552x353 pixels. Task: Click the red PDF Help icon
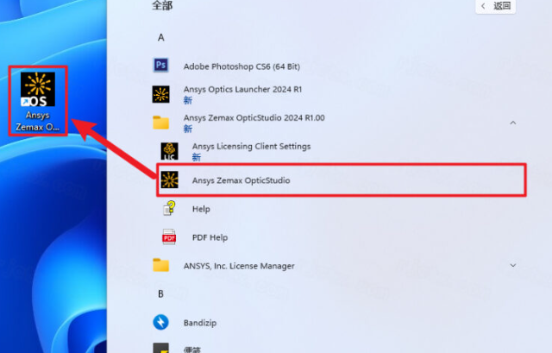[x=170, y=237]
